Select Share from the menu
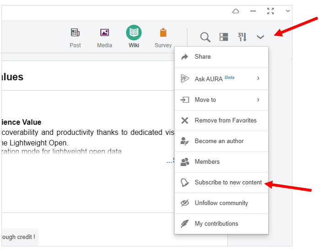Viewport: 319px width, 250px height. point(203,57)
